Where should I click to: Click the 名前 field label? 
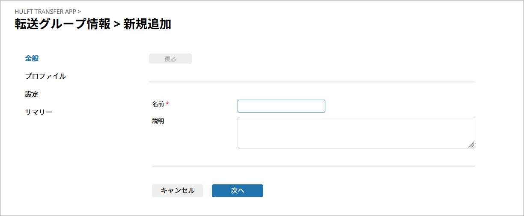coord(158,104)
